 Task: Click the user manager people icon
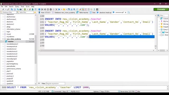pos(30,9)
